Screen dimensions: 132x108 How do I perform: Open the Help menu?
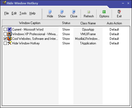point(32,13)
